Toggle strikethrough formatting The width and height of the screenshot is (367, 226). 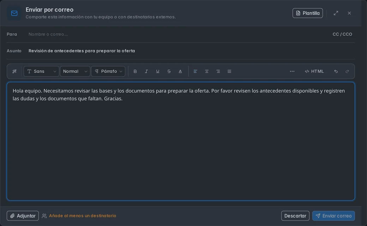169,71
